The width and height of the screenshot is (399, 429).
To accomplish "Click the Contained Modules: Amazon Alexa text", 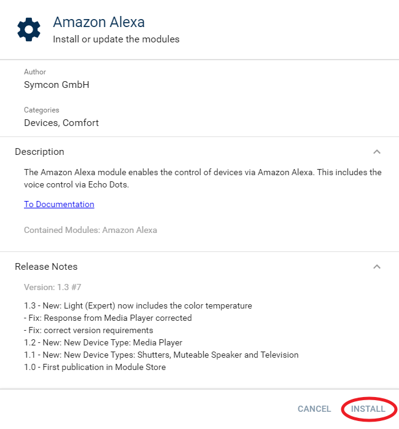I will pyautogui.click(x=90, y=230).
